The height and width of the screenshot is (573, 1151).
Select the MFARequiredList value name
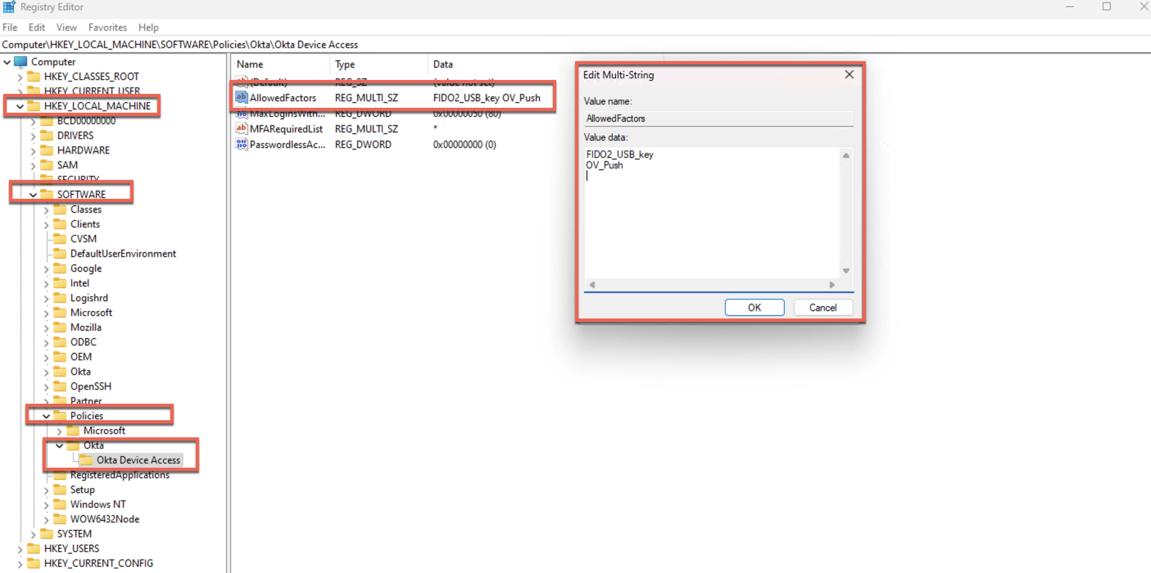(286, 129)
